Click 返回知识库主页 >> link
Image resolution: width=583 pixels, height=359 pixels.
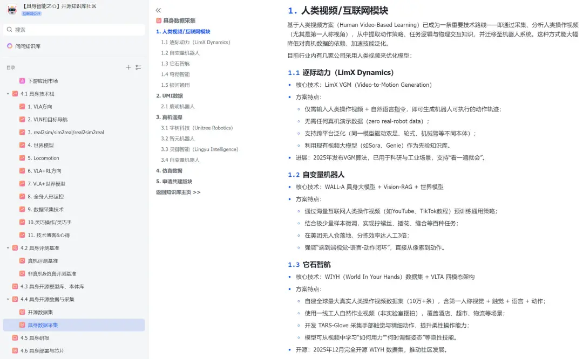(178, 192)
